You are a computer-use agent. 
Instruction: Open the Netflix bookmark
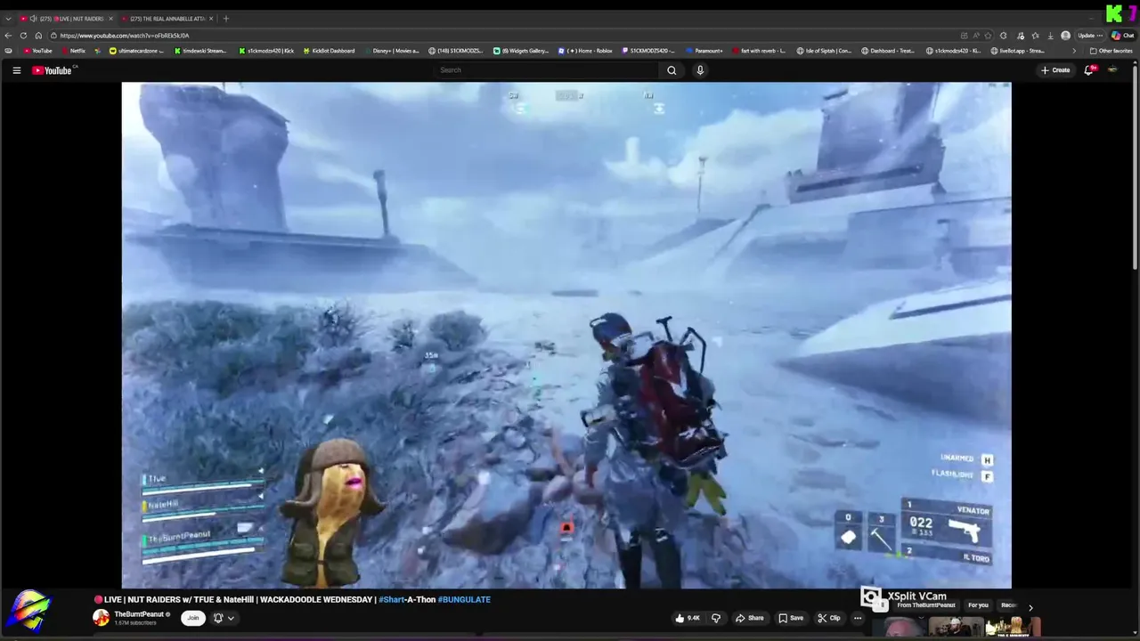click(73, 51)
